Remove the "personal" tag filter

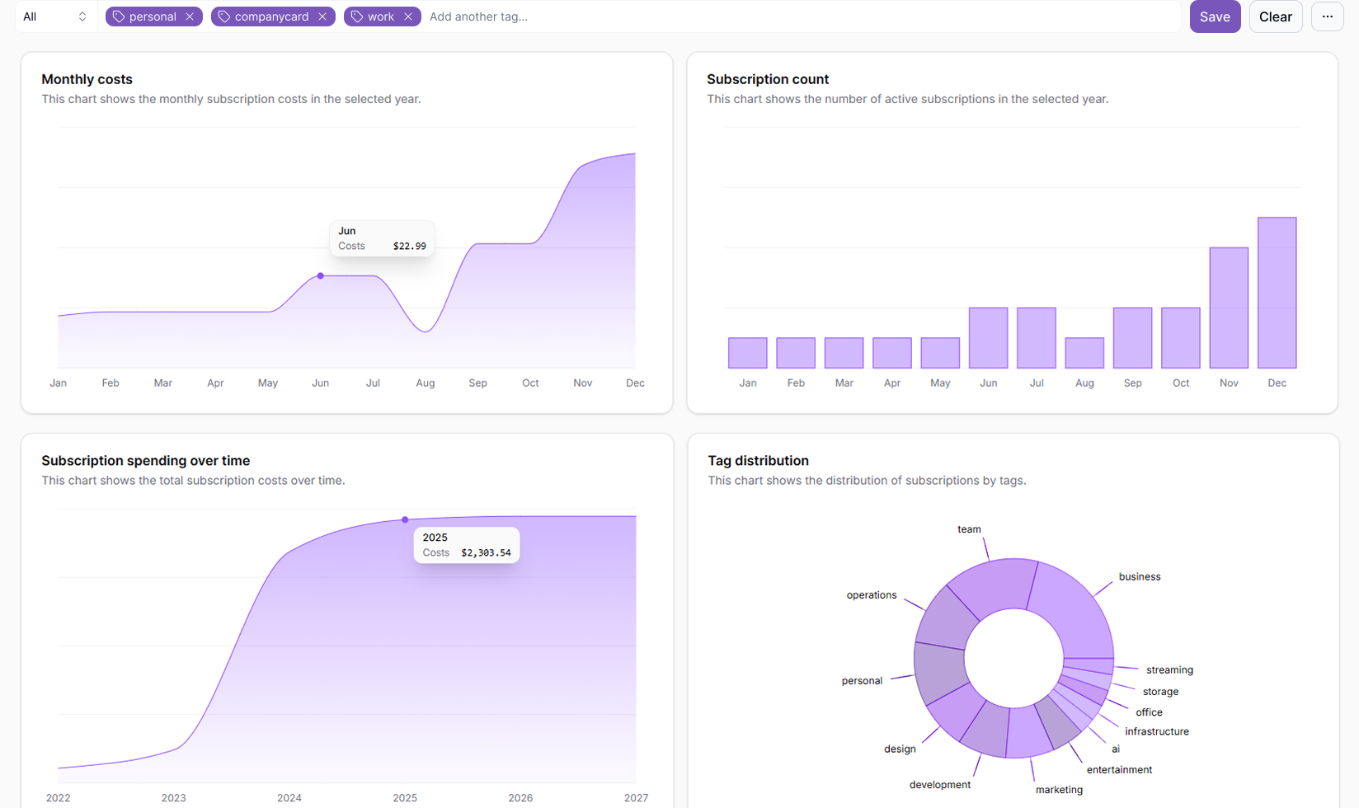190,16
